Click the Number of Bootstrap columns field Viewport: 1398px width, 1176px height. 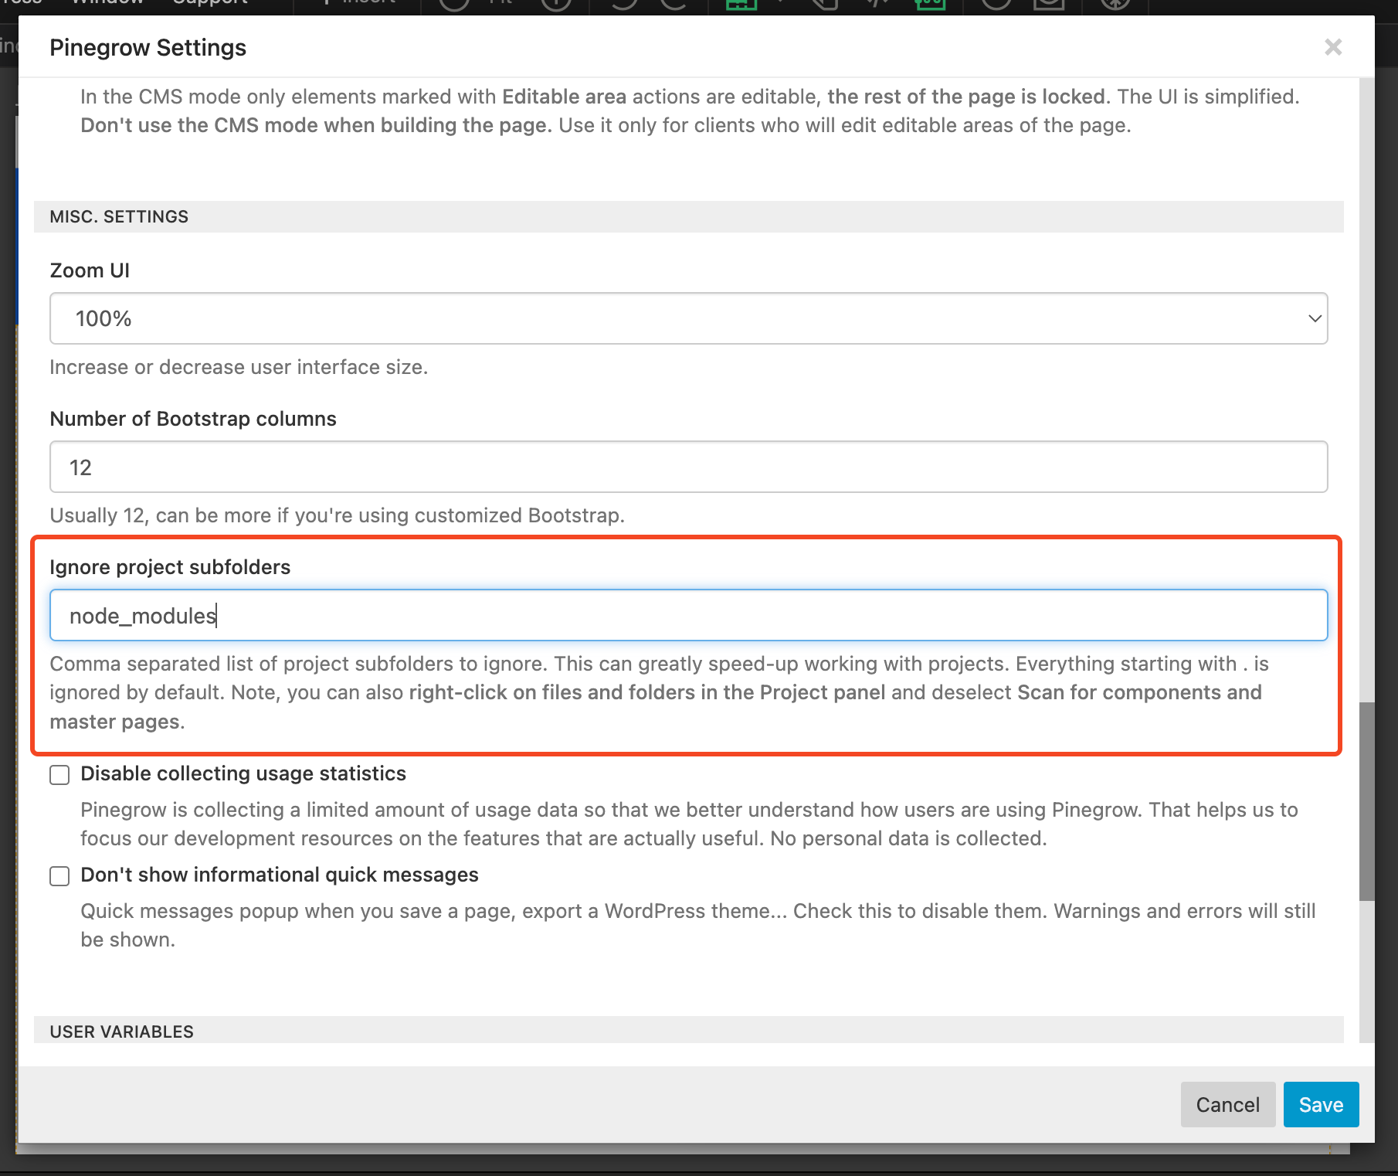688,467
